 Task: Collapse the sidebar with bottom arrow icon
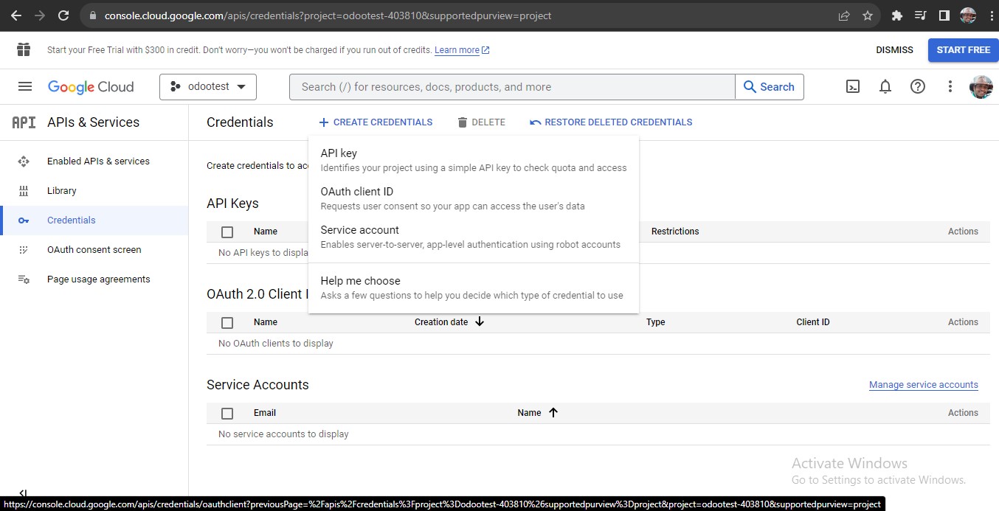coord(23,493)
